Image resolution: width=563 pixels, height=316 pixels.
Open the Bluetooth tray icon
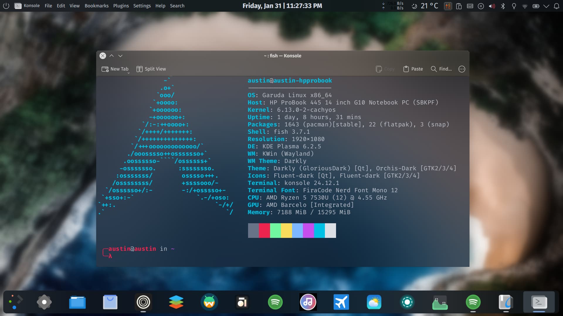click(503, 6)
